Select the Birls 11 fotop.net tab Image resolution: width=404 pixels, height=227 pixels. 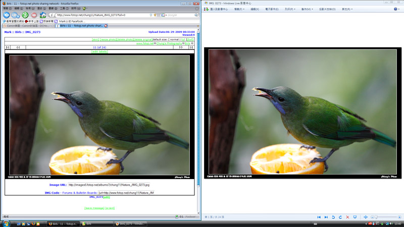pos(81,26)
